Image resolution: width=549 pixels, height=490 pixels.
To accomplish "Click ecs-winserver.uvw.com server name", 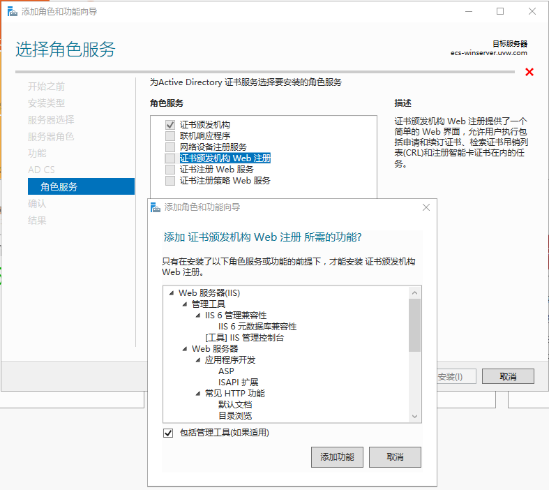I will (489, 53).
